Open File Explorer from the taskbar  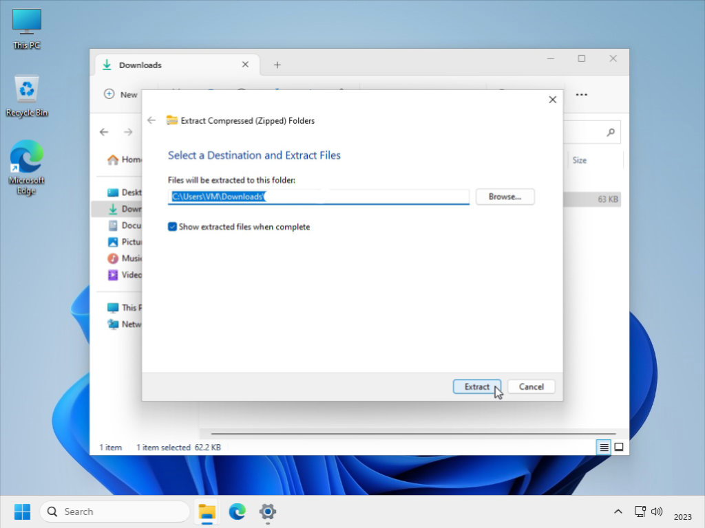(x=207, y=511)
